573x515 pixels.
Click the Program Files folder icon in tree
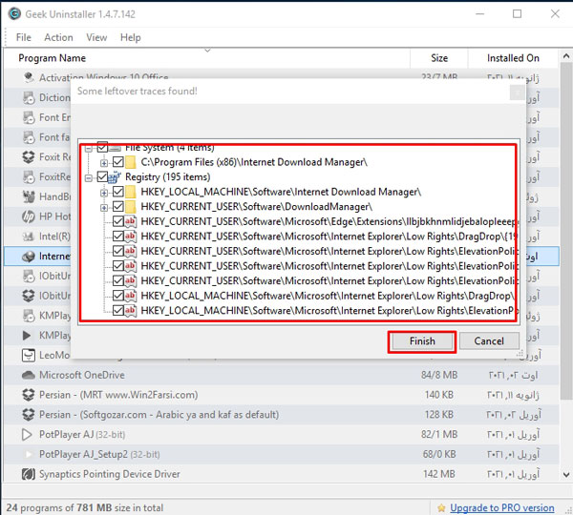(131, 162)
